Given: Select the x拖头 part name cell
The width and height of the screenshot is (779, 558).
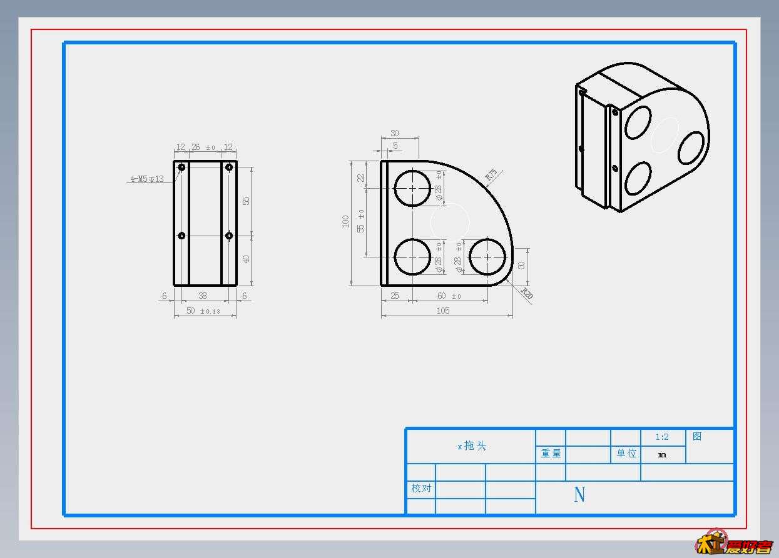Looking at the screenshot, I should pyautogui.click(x=471, y=446).
